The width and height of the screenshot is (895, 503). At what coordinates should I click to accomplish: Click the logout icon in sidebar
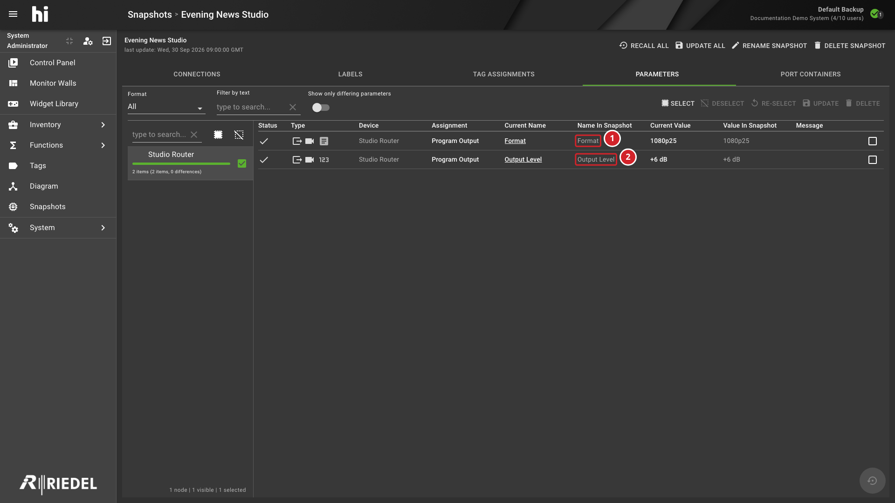107,41
